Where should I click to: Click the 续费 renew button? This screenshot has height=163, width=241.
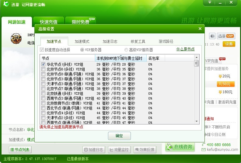pyautogui.click(x=229, y=44)
